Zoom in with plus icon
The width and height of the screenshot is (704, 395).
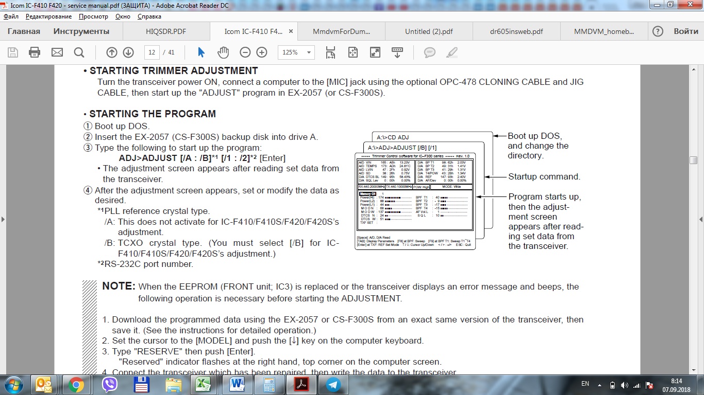pos(262,52)
